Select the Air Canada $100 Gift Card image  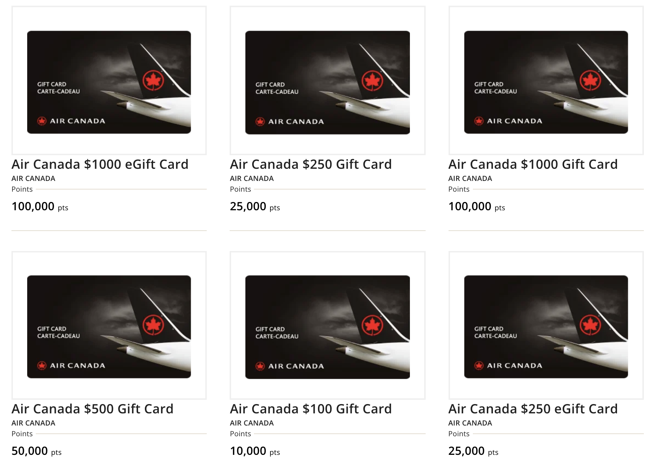click(x=327, y=327)
